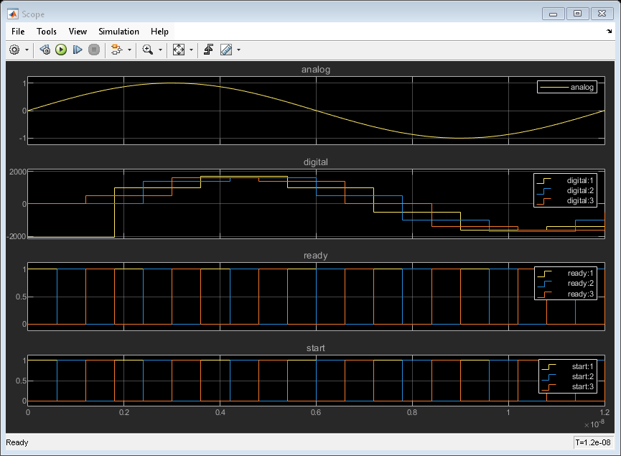
Task: Expand the Zoom tool dropdown arrow
Action: [x=159, y=50]
